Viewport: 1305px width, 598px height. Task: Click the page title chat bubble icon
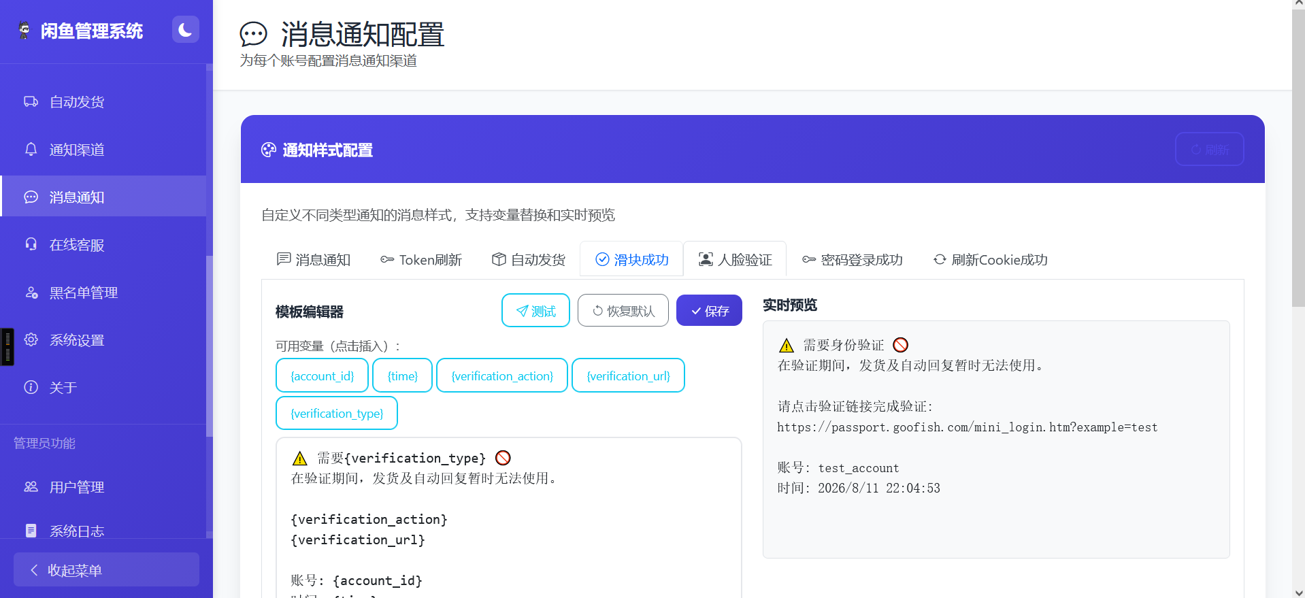pos(254,34)
